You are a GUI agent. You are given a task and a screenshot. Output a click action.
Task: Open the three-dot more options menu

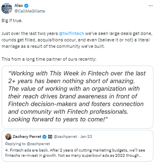(x=151, y=6)
